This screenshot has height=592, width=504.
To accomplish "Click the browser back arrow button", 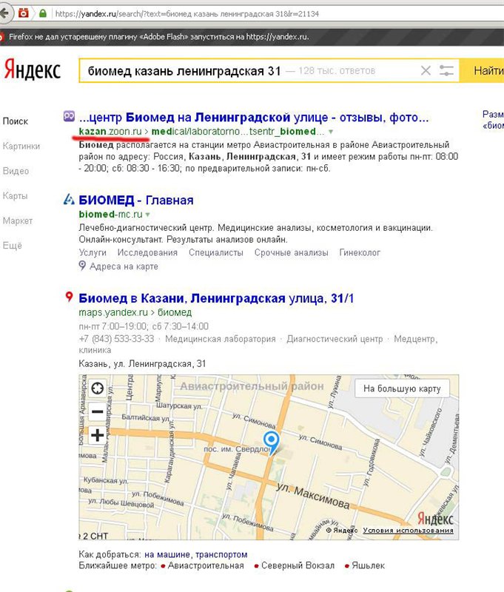I will click(x=4, y=13).
